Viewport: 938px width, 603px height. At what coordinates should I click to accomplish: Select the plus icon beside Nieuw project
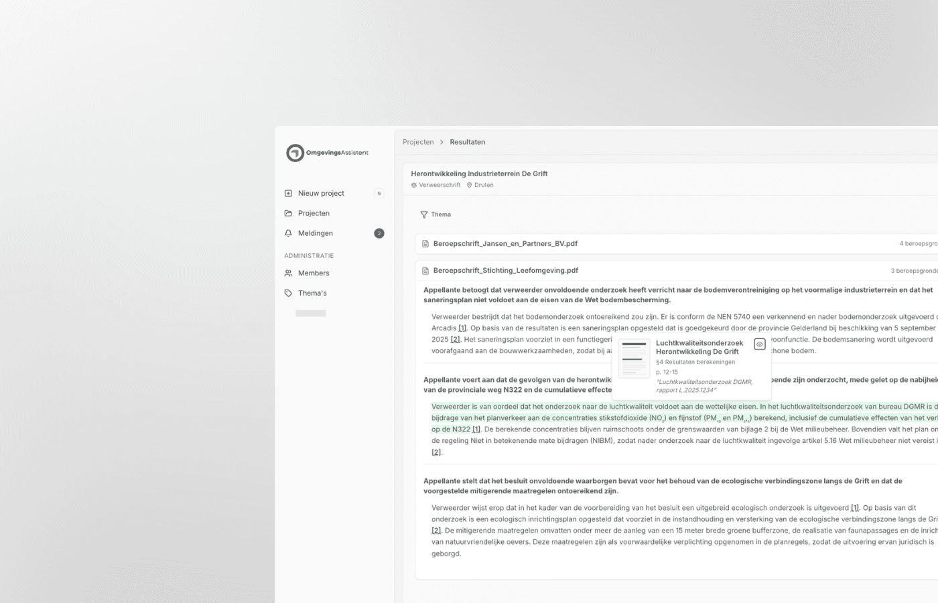click(288, 193)
